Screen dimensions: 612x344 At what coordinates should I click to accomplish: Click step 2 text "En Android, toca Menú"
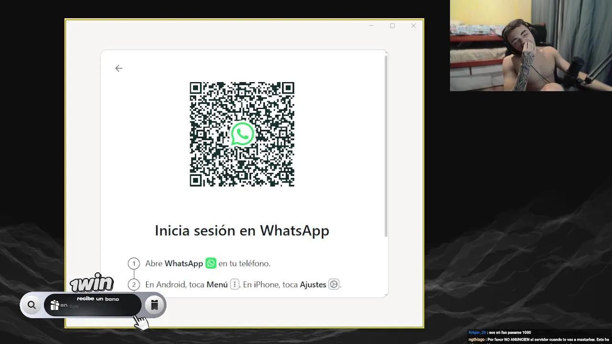[x=186, y=284]
